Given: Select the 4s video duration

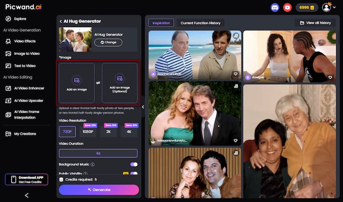Looking at the screenshot, I should pyautogui.click(x=98, y=153).
